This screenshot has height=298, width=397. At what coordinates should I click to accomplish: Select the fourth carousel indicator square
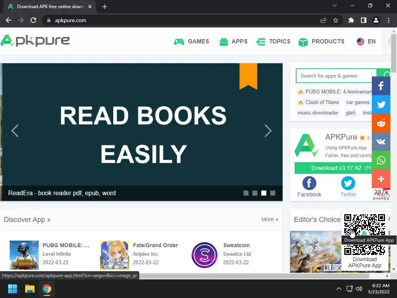(x=273, y=193)
